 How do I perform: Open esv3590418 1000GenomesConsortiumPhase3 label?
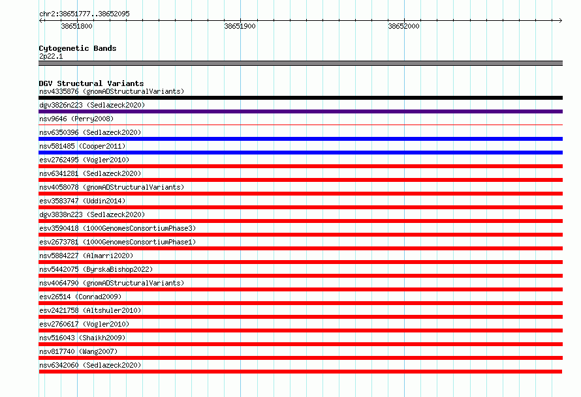pyautogui.click(x=118, y=228)
